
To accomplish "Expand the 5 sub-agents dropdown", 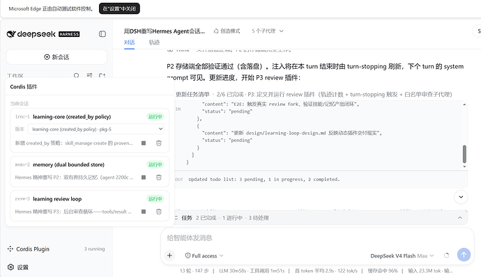I will point(268,31).
